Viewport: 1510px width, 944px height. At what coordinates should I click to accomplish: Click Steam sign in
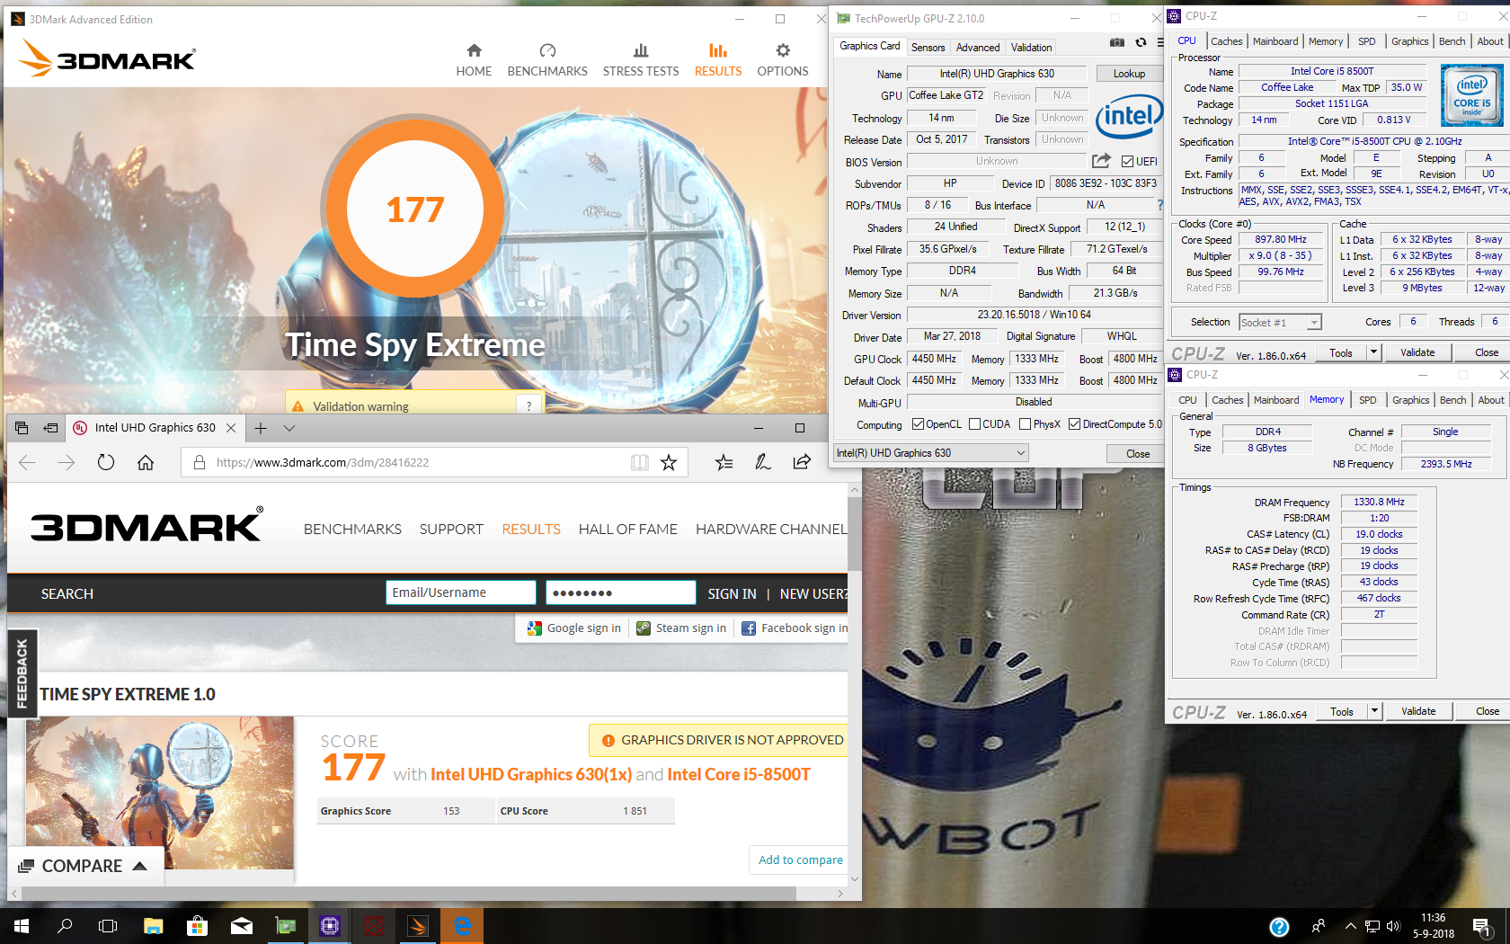click(x=681, y=628)
